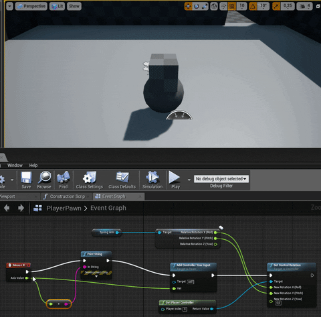Open the Lit view mode menu
321x317 pixels.
coord(58,6)
